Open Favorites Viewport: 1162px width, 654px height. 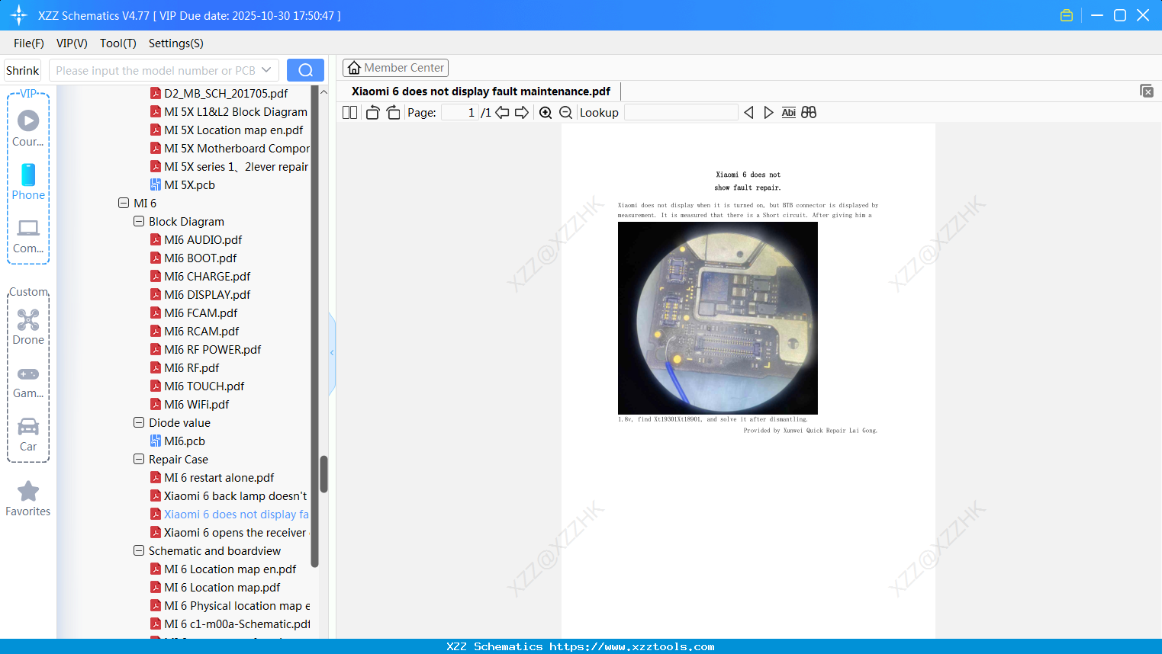[28, 499]
